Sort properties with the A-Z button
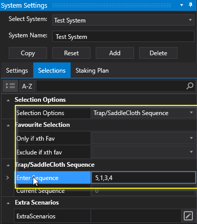Viewport: 197px width, 224px height. pos(27,86)
